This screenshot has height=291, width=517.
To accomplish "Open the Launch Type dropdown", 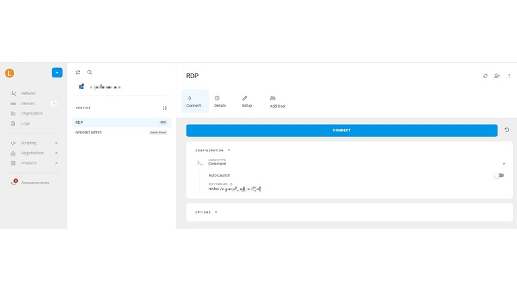I will pyautogui.click(x=356, y=162).
